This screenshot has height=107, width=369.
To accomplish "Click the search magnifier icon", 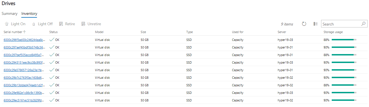I will 363,24.
